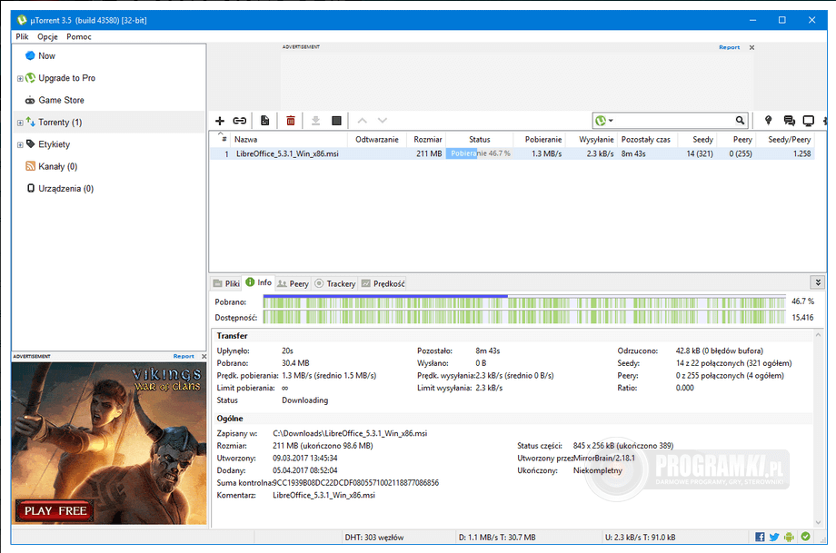836x553 pixels.
Task: Sort by Nazwa column header
Action: pos(290,140)
